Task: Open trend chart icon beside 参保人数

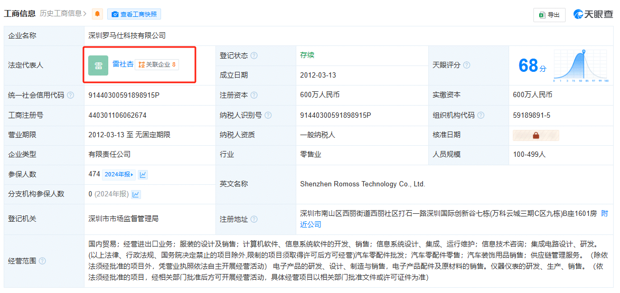Action: (143, 174)
